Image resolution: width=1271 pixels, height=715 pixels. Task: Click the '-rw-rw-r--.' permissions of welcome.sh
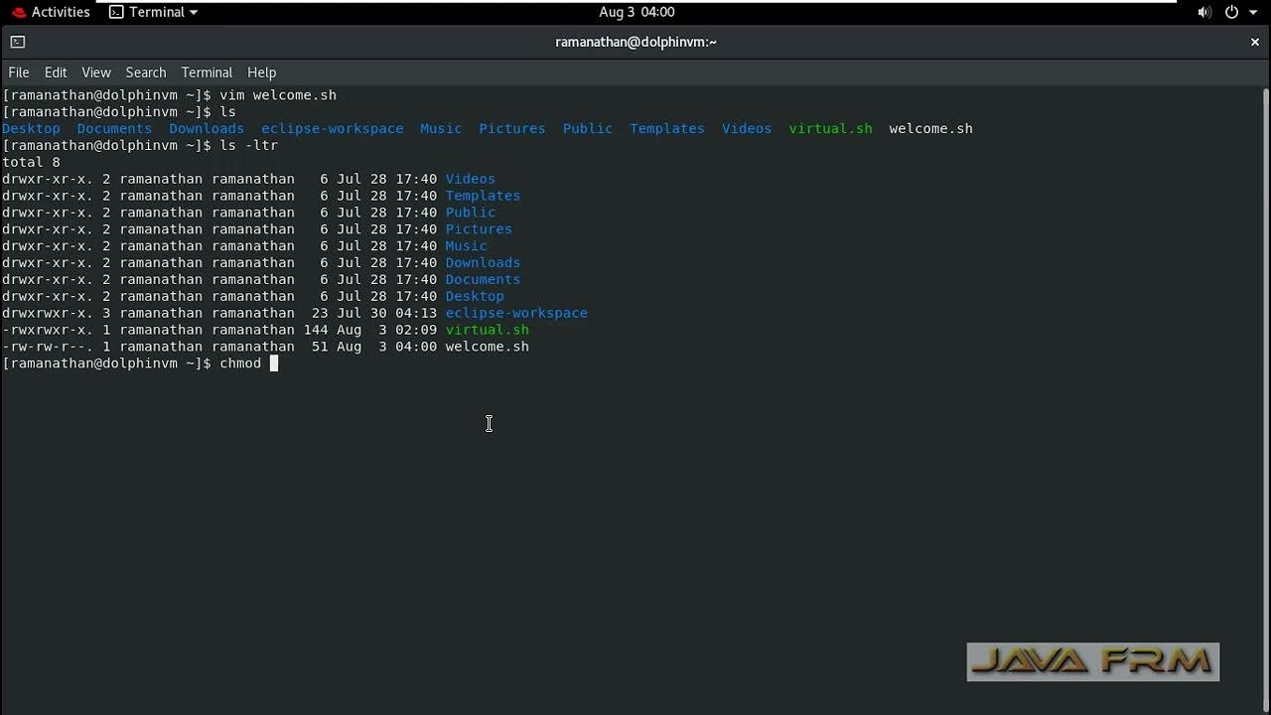click(48, 347)
